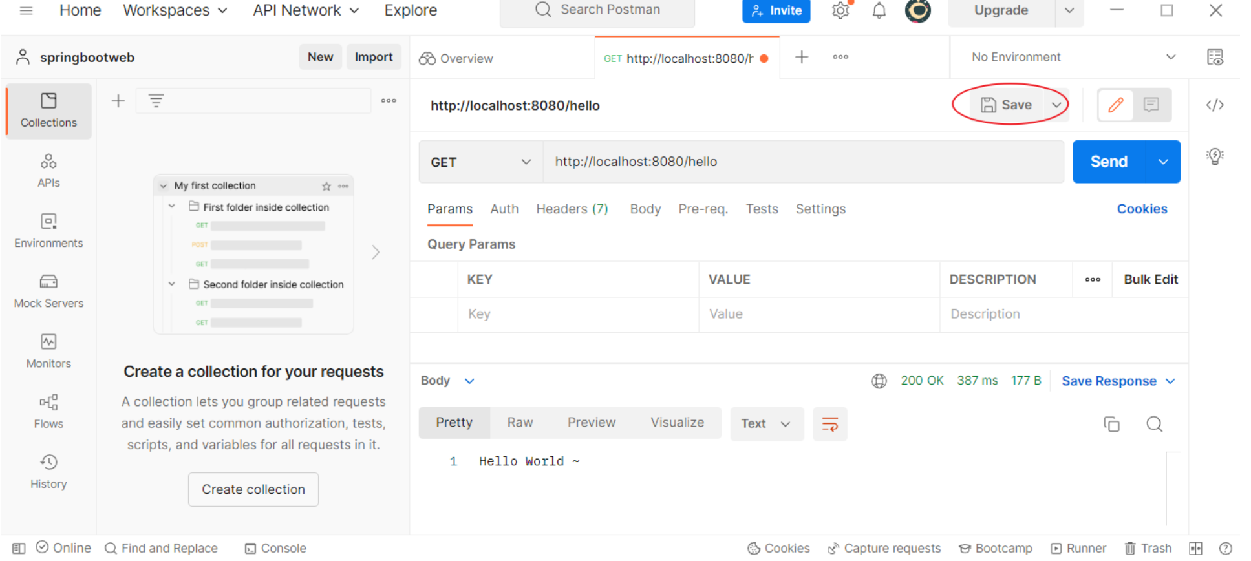Screen dimensions: 1251x561
Task: Open the notifications bell
Action: click(879, 10)
